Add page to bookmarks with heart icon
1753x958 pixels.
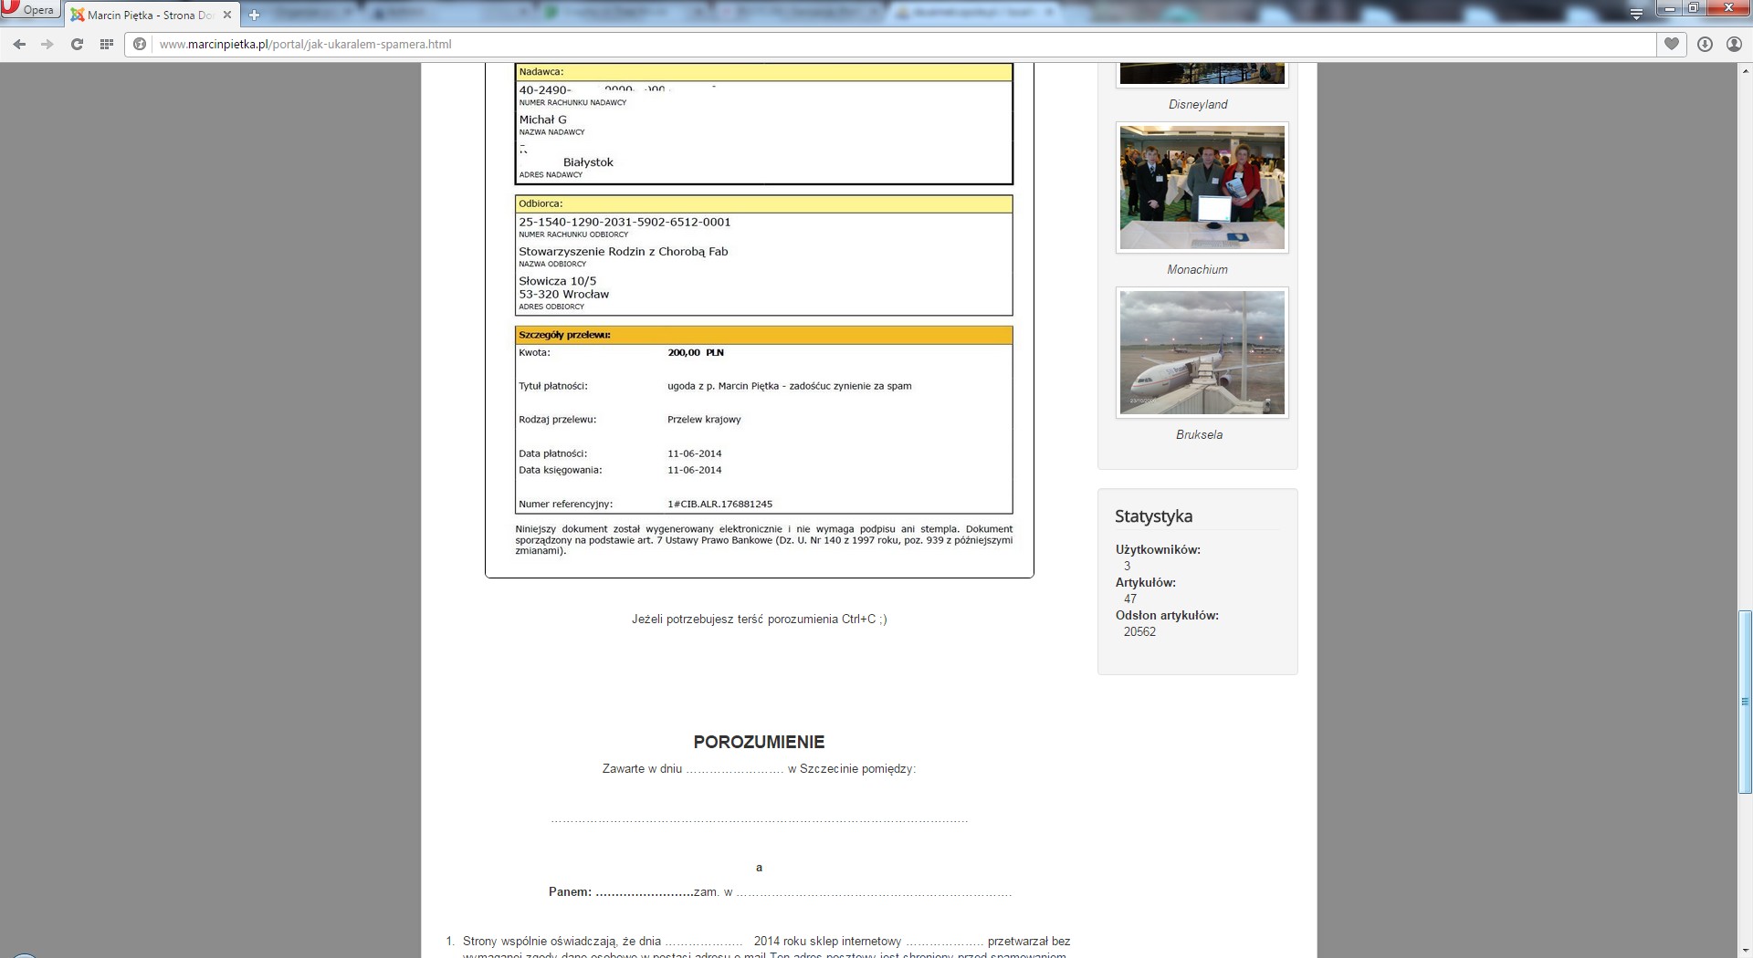pos(1672,44)
